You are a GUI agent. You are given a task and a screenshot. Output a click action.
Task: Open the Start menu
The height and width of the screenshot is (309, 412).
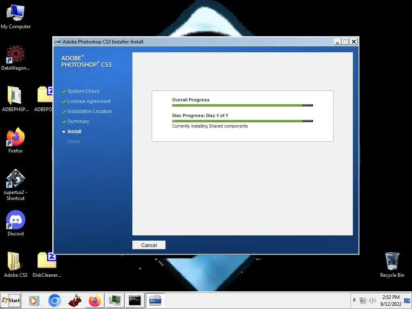click(x=11, y=300)
